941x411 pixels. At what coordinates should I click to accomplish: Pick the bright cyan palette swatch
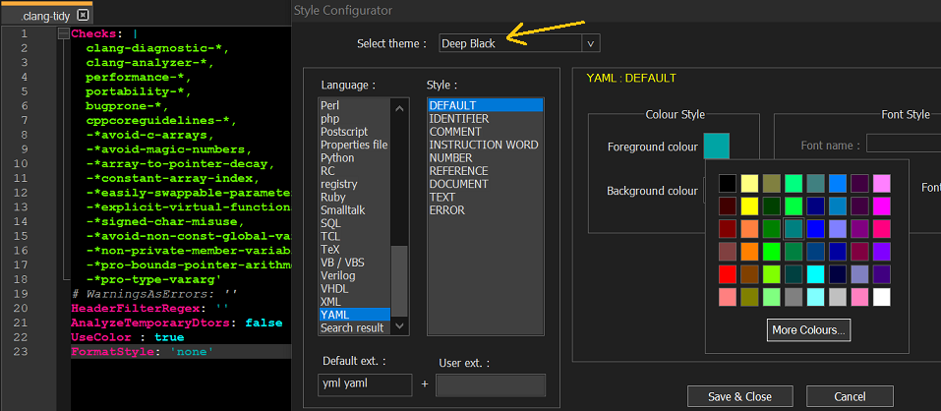coord(815,274)
